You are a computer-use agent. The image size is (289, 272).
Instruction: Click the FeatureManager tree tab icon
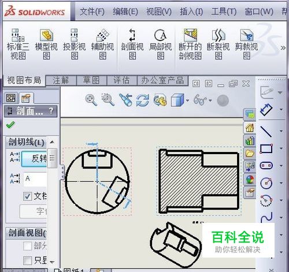tap(11, 98)
